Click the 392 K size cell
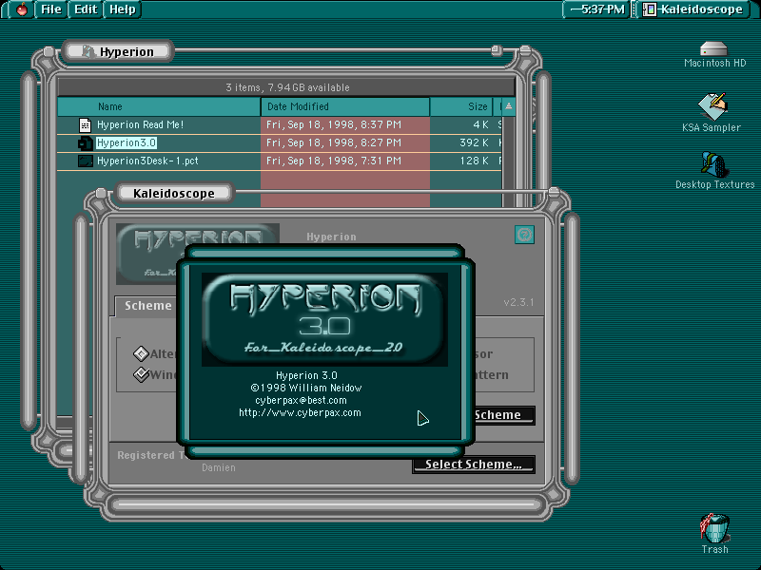 pos(474,143)
